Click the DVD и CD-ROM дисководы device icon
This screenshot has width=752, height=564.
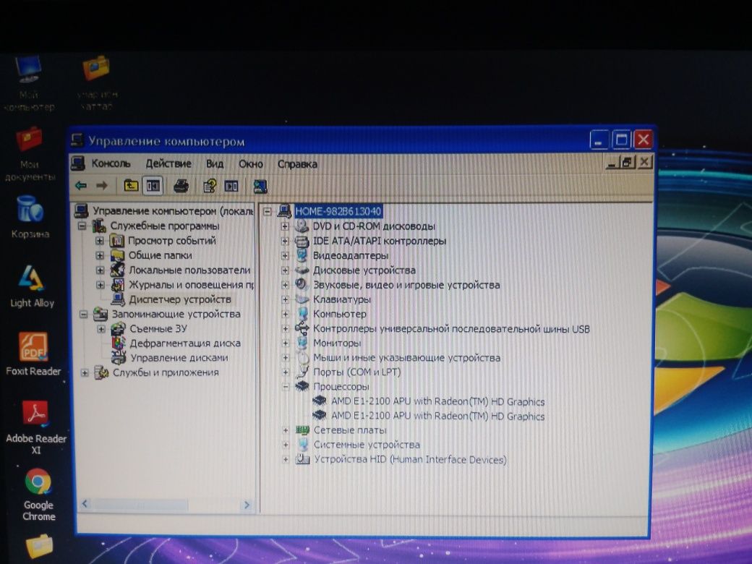(302, 226)
